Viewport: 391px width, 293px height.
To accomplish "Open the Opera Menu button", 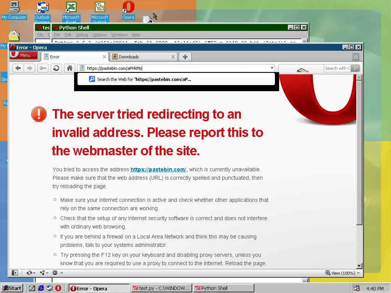I will [x=23, y=55].
